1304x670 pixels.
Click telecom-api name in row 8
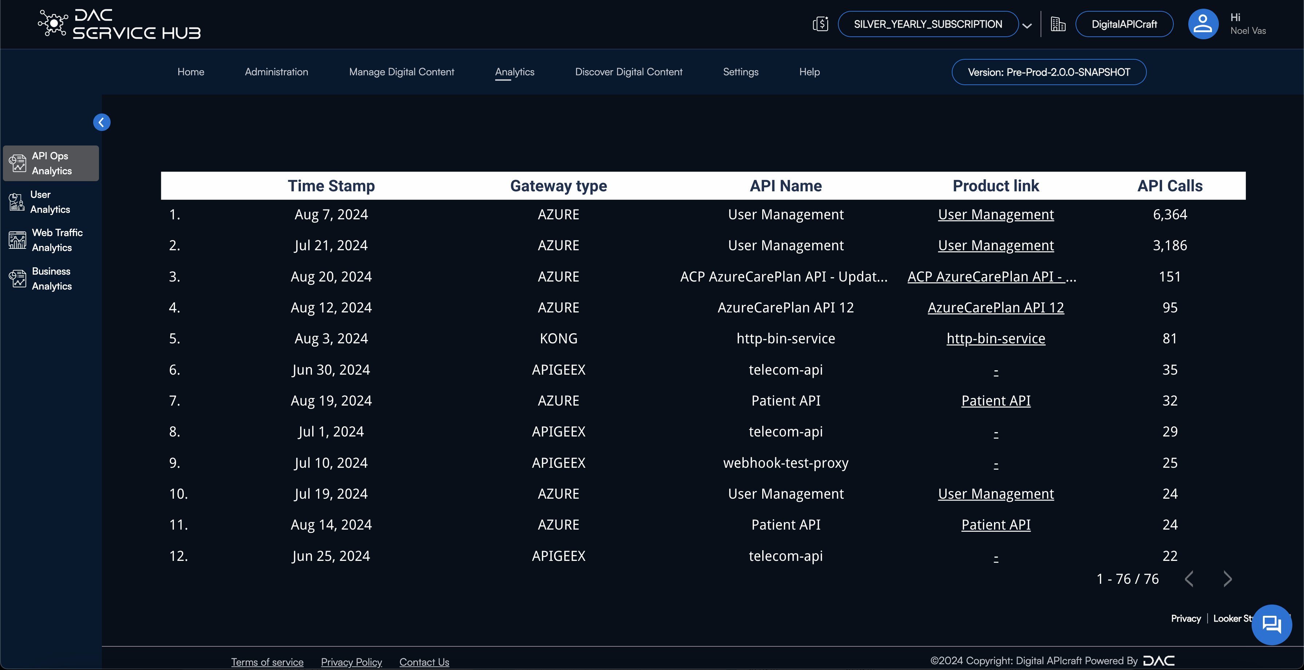[786, 432]
